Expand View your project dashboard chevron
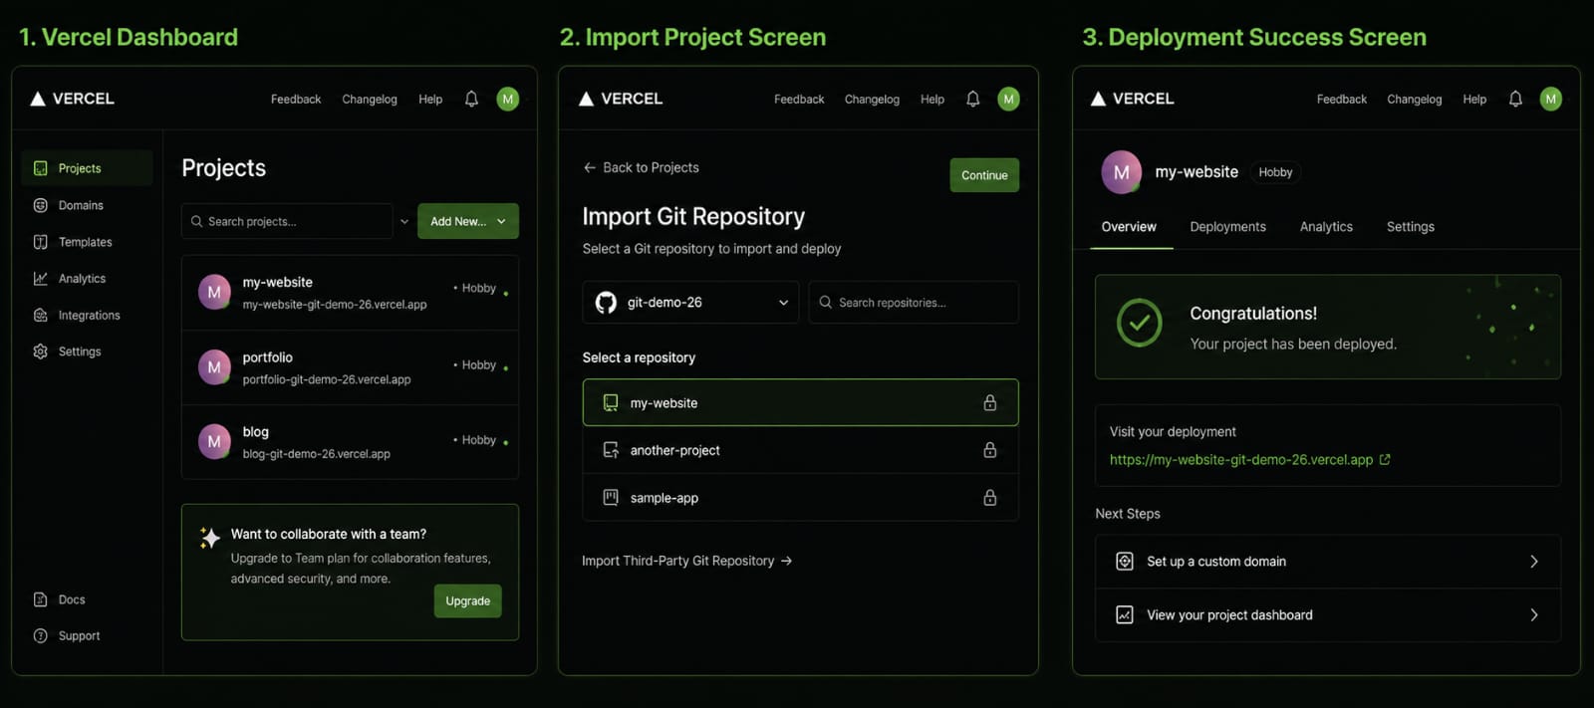The image size is (1594, 708). [x=1534, y=614]
